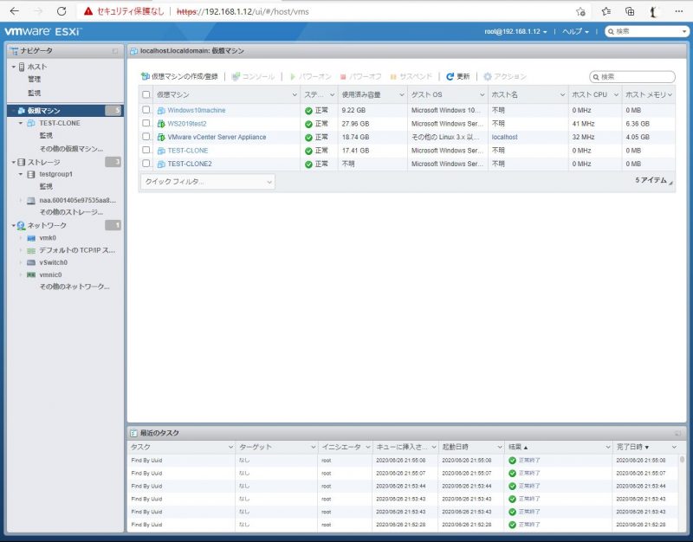Image resolution: width=693 pixels, height=542 pixels.
Task: Click the Console toolbar icon
Action: click(x=236, y=76)
